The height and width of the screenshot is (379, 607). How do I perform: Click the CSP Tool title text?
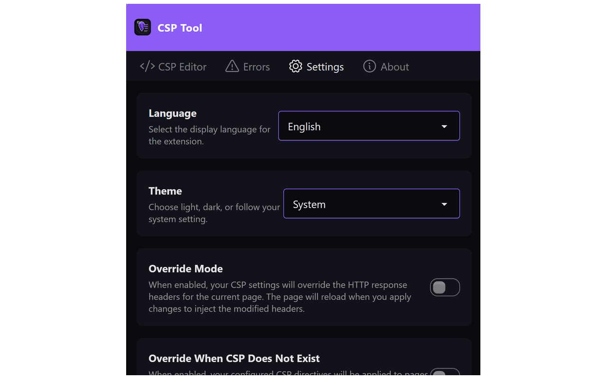[x=180, y=27]
